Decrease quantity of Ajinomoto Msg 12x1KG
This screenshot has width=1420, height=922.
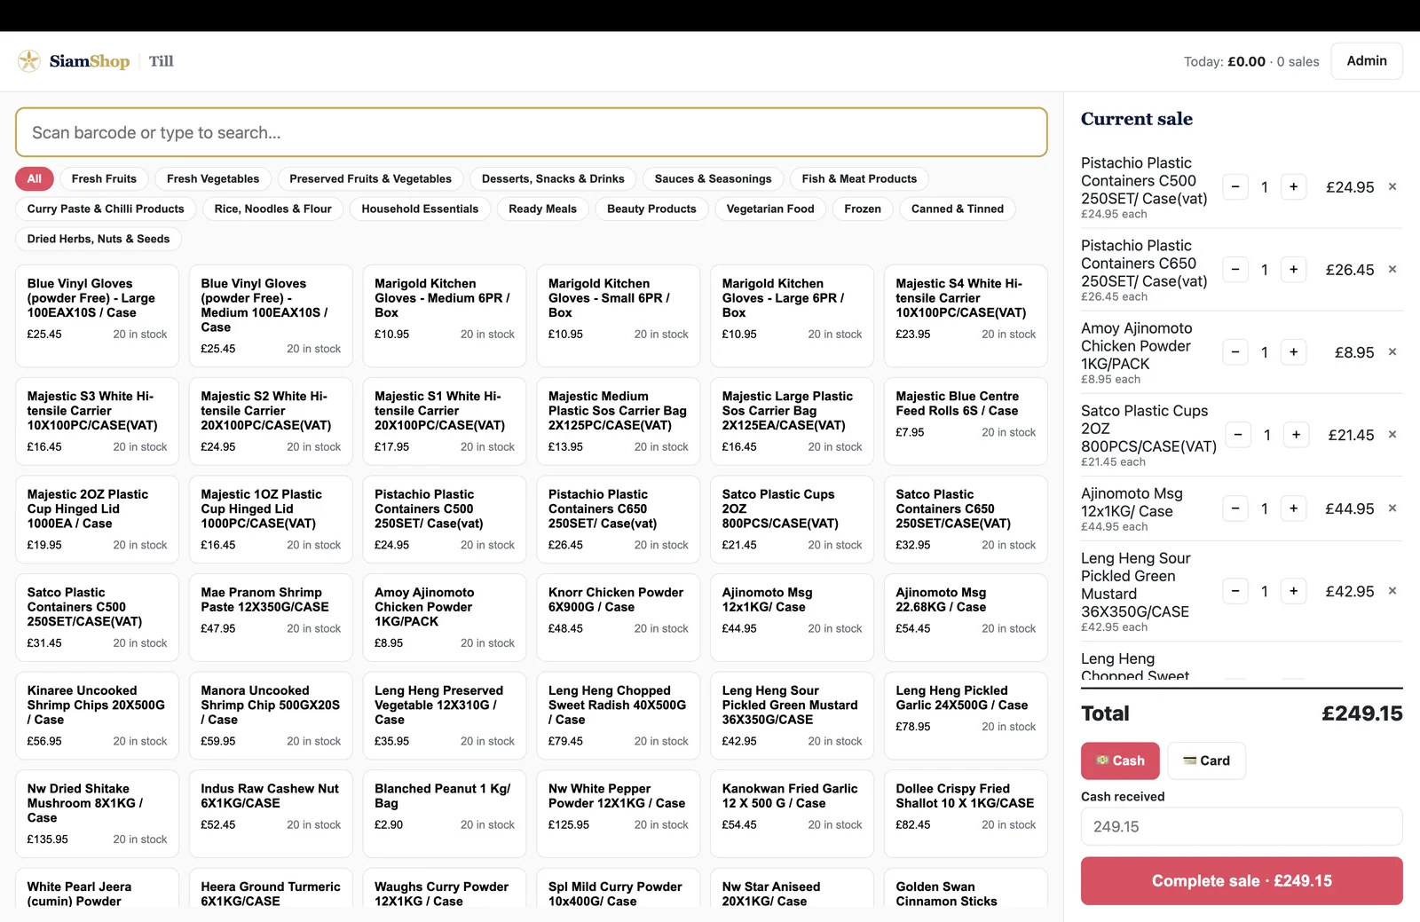[1235, 508]
